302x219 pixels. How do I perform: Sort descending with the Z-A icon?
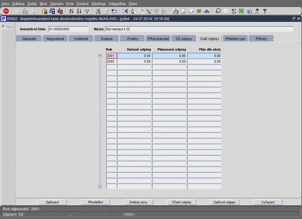(x=79, y=11)
